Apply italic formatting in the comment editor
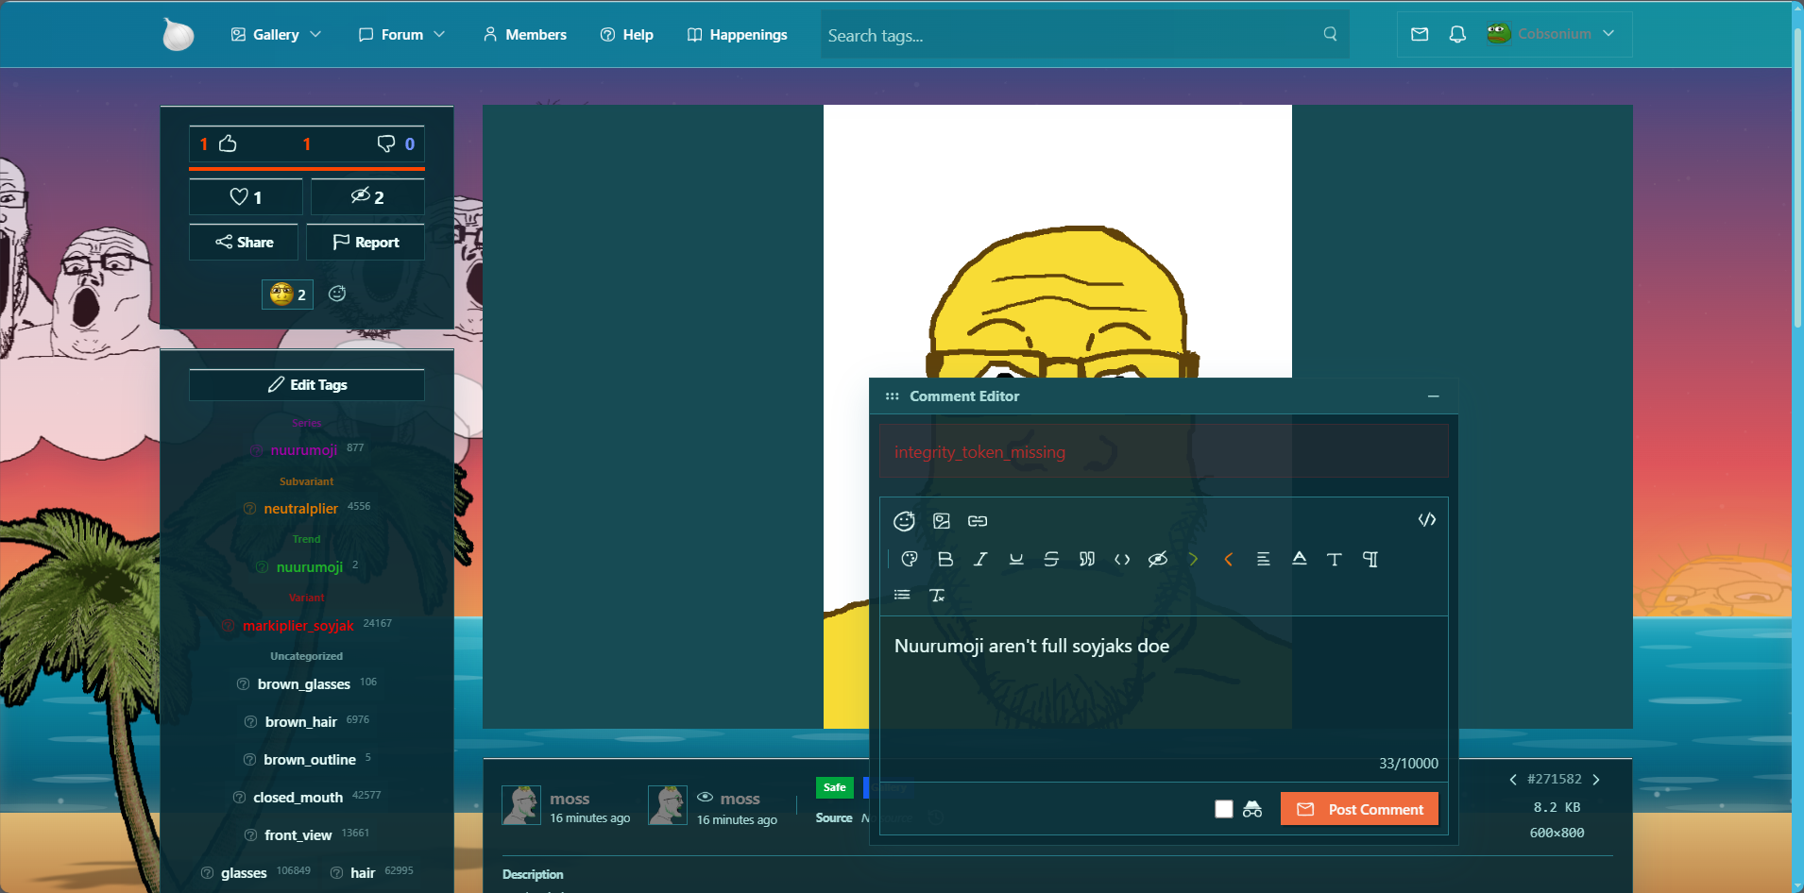The height and width of the screenshot is (893, 1804). coord(980,560)
